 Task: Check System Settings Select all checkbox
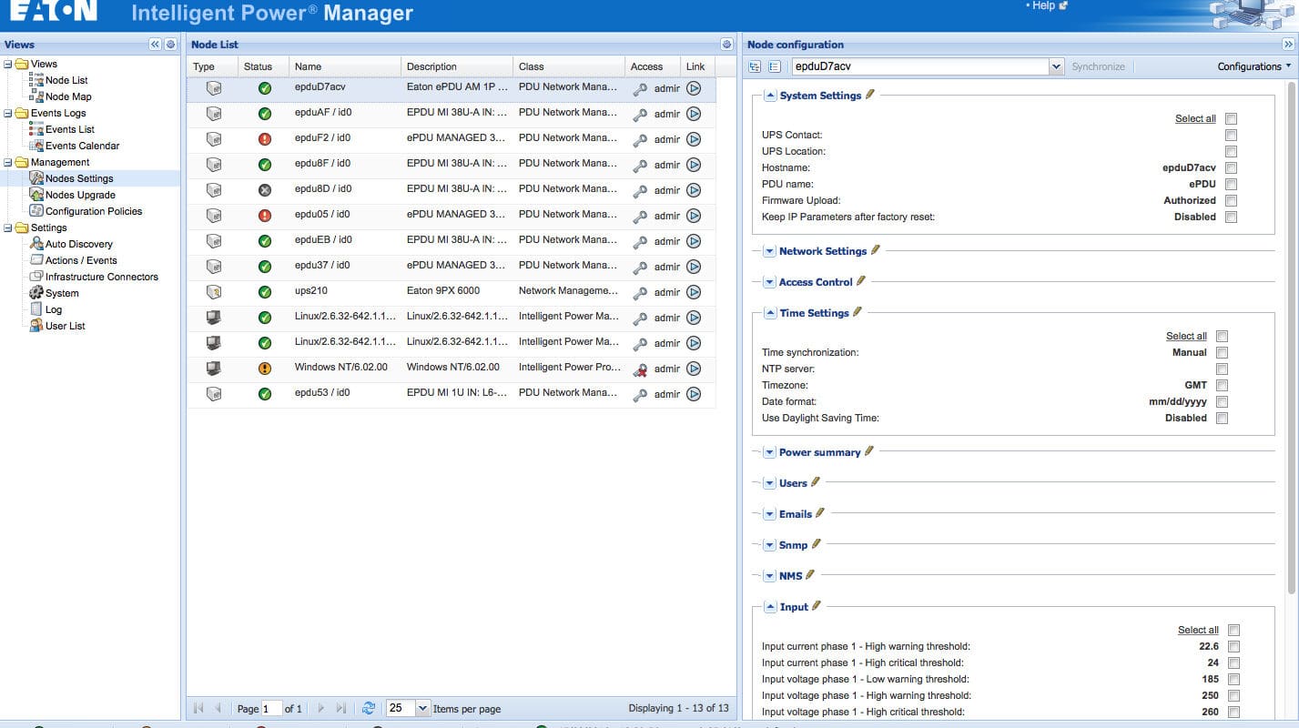(1231, 118)
